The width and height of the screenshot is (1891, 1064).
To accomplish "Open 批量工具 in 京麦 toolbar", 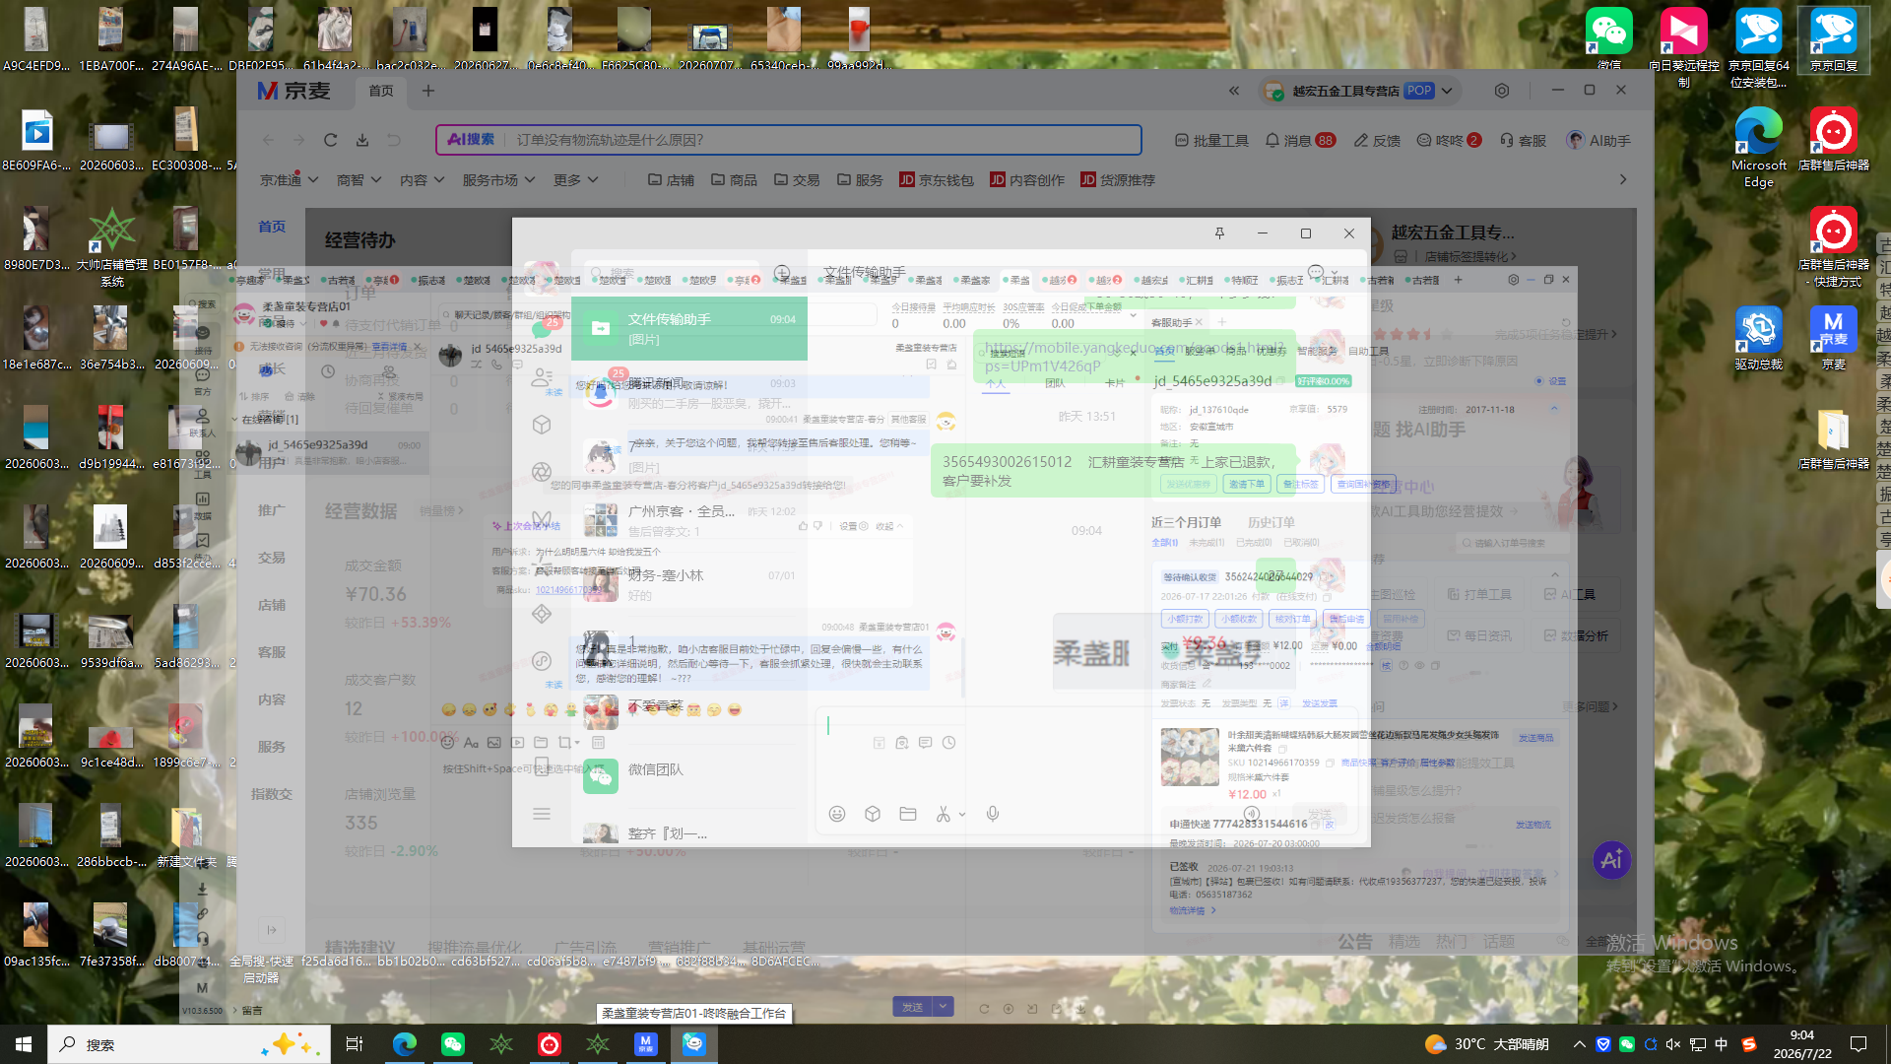I will [x=1211, y=141].
